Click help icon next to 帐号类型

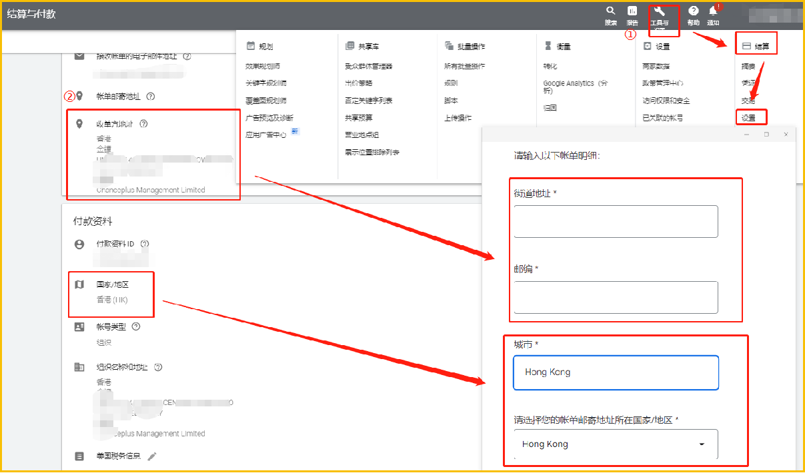[x=136, y=326]
